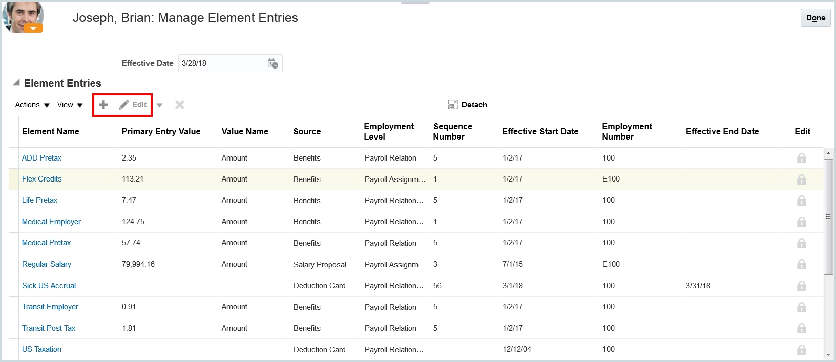The width and height of the screenshot is (836, 362).
Task: Open the Effective Date calendar picker
Action: pyautogui.click(x=273, y=63)
